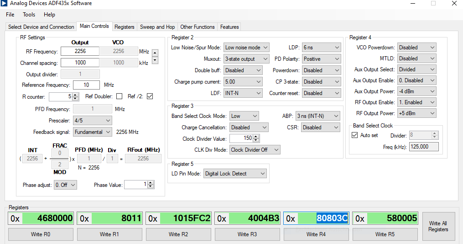Increase RF frequency with up arrow button
This screenshot has width=463, height=244.
[155, 53]
